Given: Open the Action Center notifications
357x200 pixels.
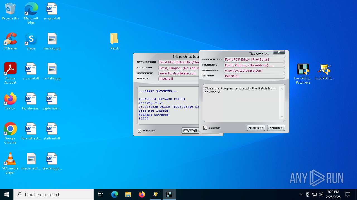Looking at the screenshot, I should pyautogui.click(x=348, y=194).
